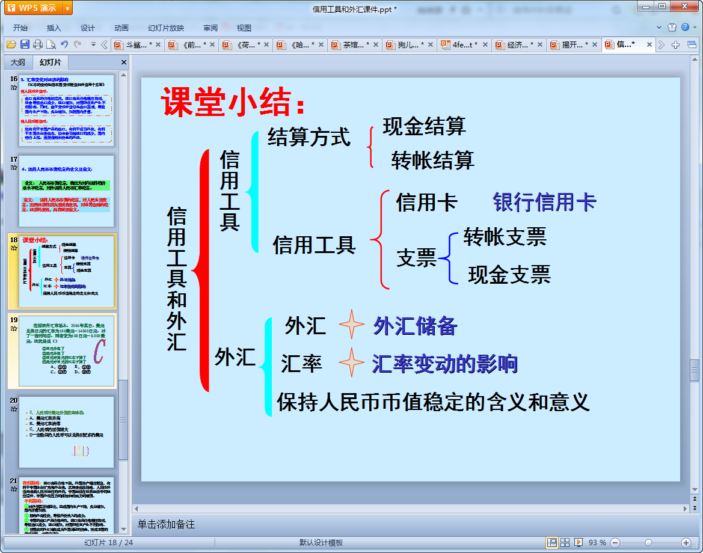
Task: Toggle normal view in status bar
Action: (x=553, y=543)
